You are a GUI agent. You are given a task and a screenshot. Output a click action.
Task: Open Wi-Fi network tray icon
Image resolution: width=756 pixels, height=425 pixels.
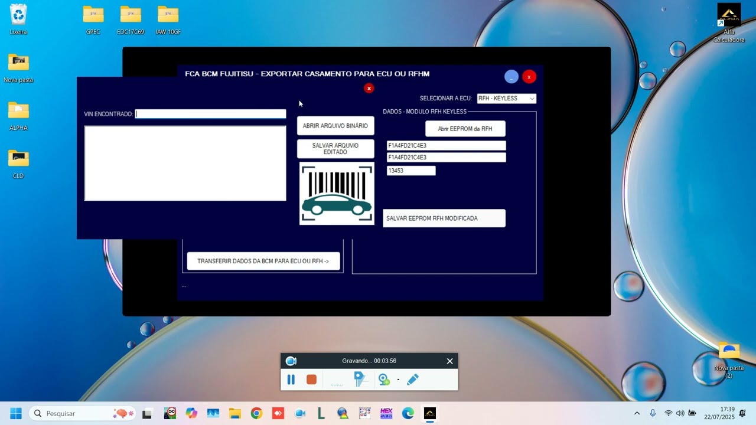click(x=669, y=413)
